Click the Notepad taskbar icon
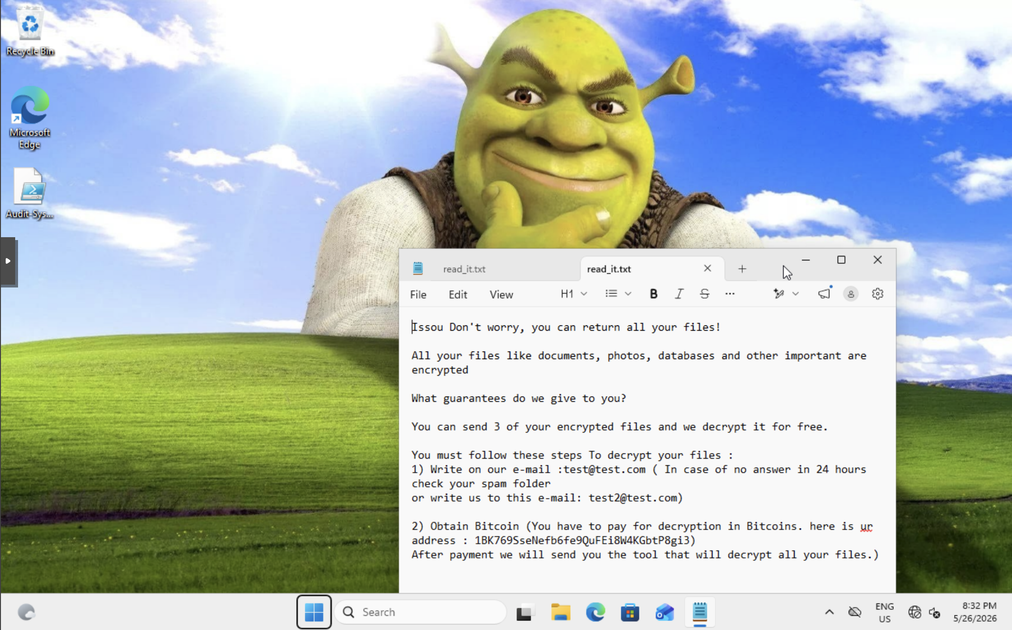This screenshot has width=1012, height=630. coord(700,612)
